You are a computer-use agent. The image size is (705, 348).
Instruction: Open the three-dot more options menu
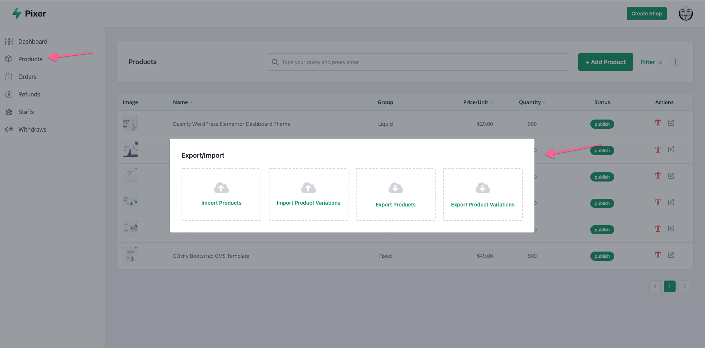(675, 62)
